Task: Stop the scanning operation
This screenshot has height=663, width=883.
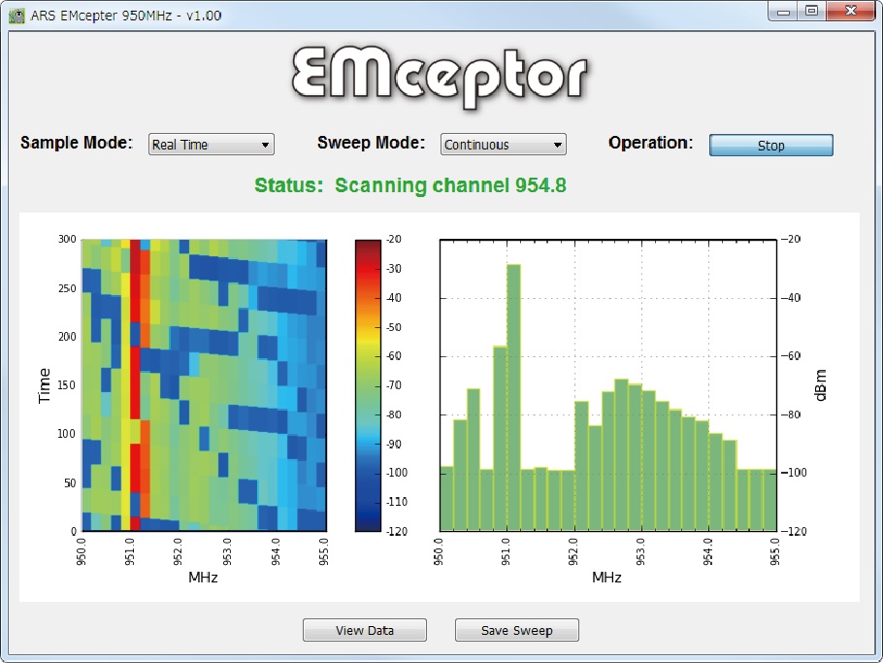Action: point(771,146)
